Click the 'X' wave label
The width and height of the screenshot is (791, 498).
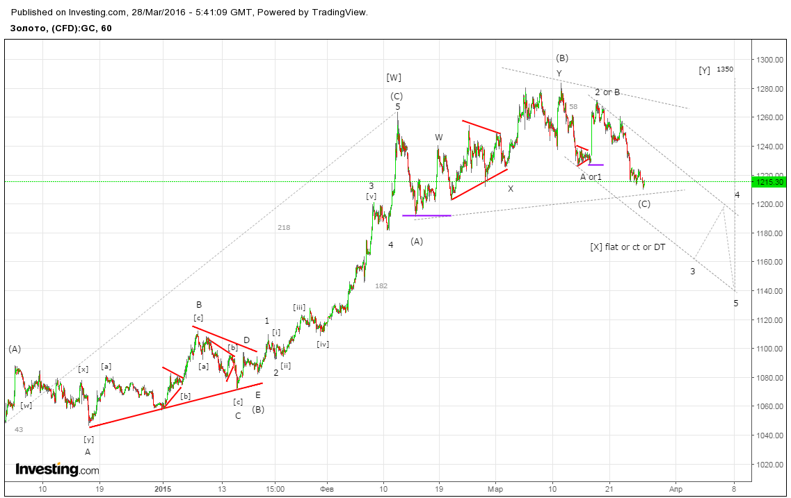tap(511, 189)
